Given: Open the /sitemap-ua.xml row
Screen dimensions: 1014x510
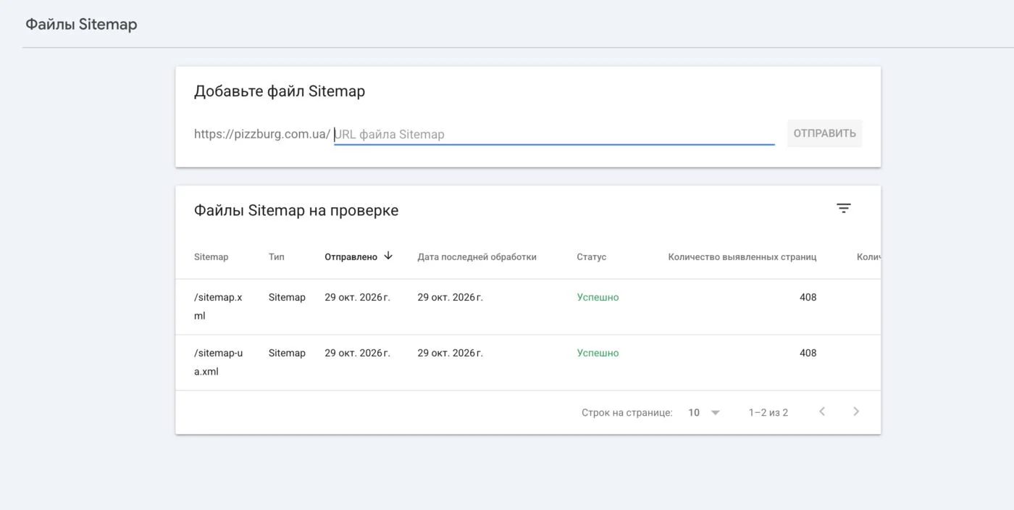Looking at the screenshot, I should (x=528, y=362).
